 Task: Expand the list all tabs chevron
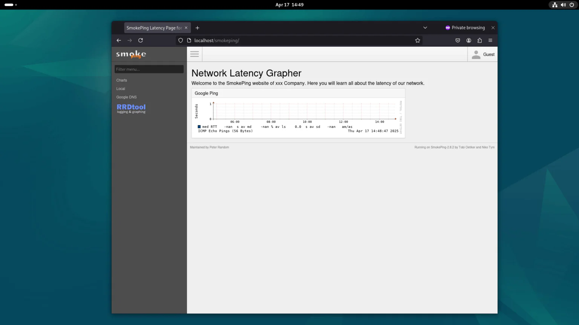click(425, 28)
